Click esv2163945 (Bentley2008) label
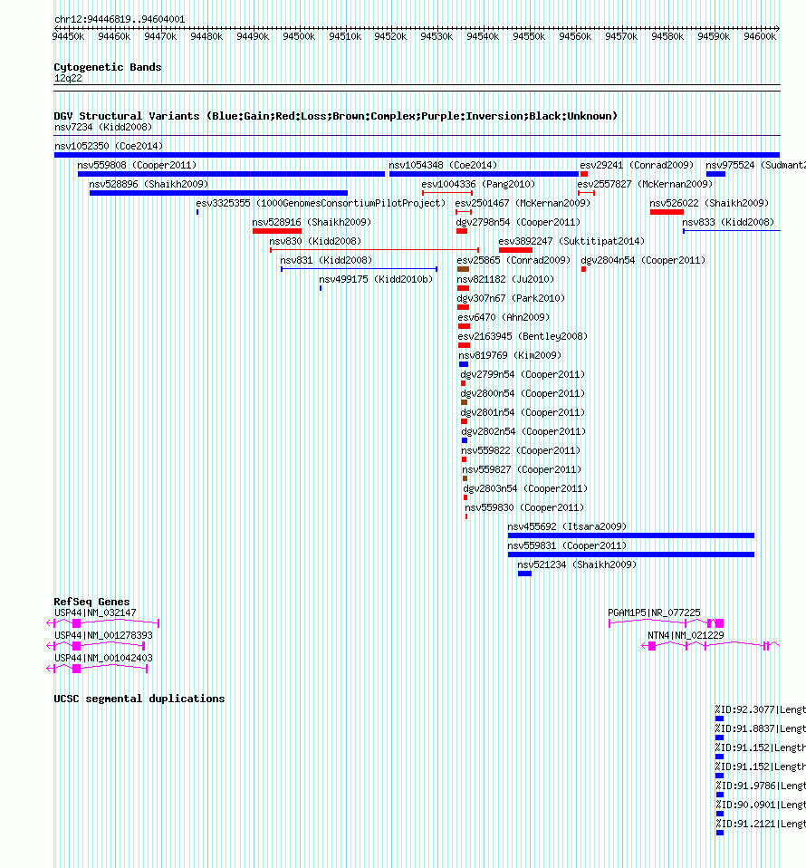 [523, 336]
